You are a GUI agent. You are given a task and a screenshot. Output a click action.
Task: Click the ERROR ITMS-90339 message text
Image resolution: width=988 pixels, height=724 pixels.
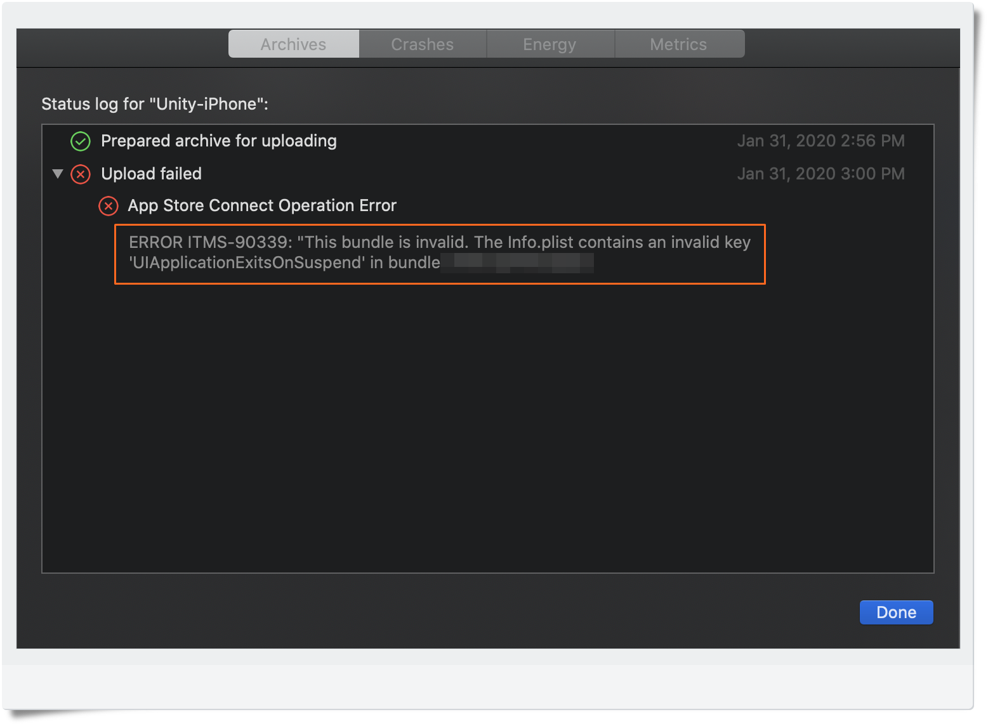click(440, 252)
